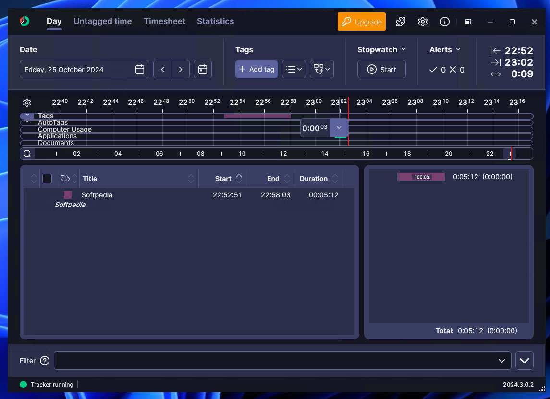This screenshot has width=550, height=399.
Task: Jump to today with calendar button
Action: (x=203, y=70)
